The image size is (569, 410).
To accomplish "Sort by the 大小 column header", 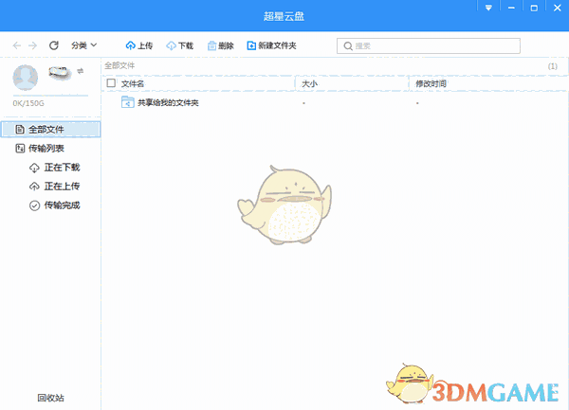I will click(309, 83).
